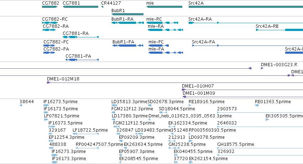The width and height of the screenshot is (303, 164).
Task: Select transcript mle-RA
Action: (x=156, y=26)
